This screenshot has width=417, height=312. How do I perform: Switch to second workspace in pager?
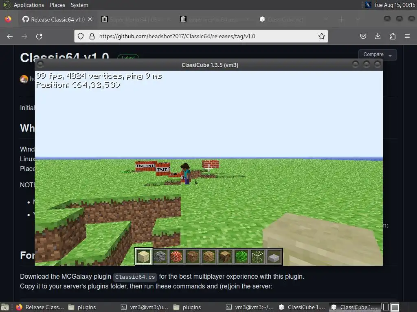[x=395, y=307]
